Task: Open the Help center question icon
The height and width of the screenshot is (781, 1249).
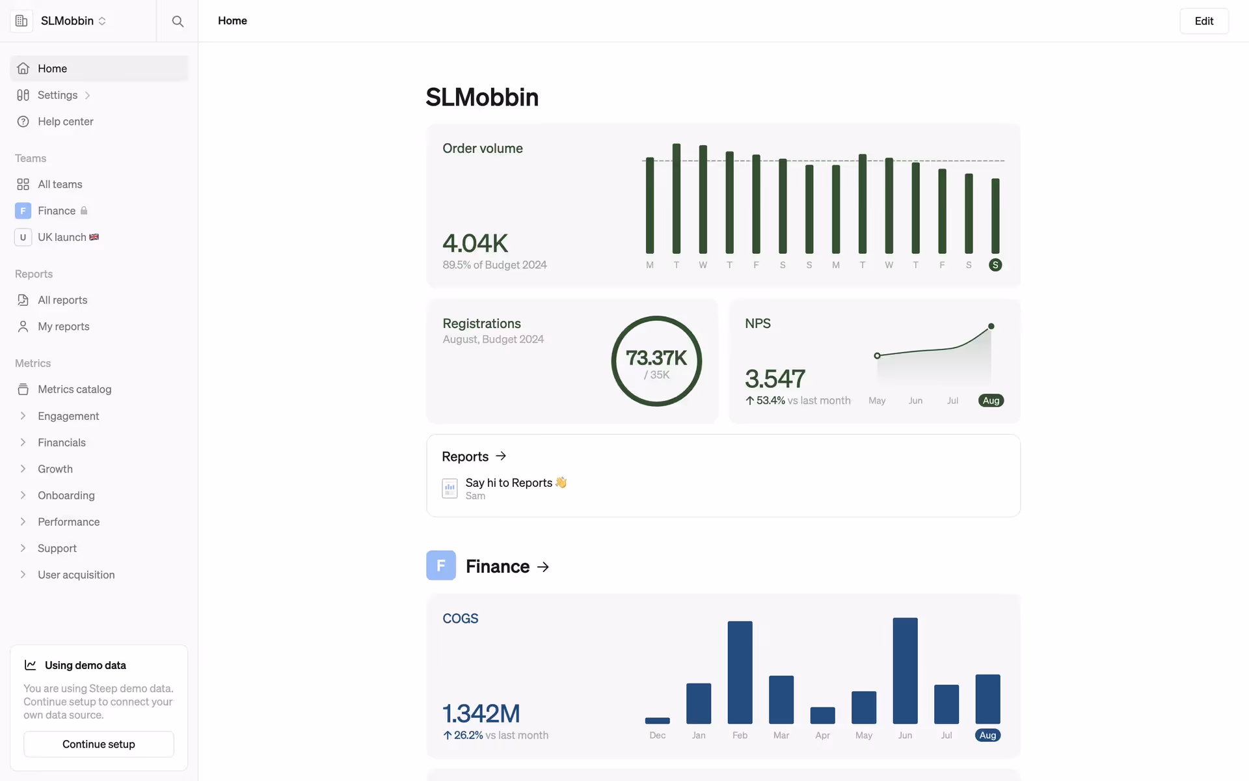Action: pos(23,122)
